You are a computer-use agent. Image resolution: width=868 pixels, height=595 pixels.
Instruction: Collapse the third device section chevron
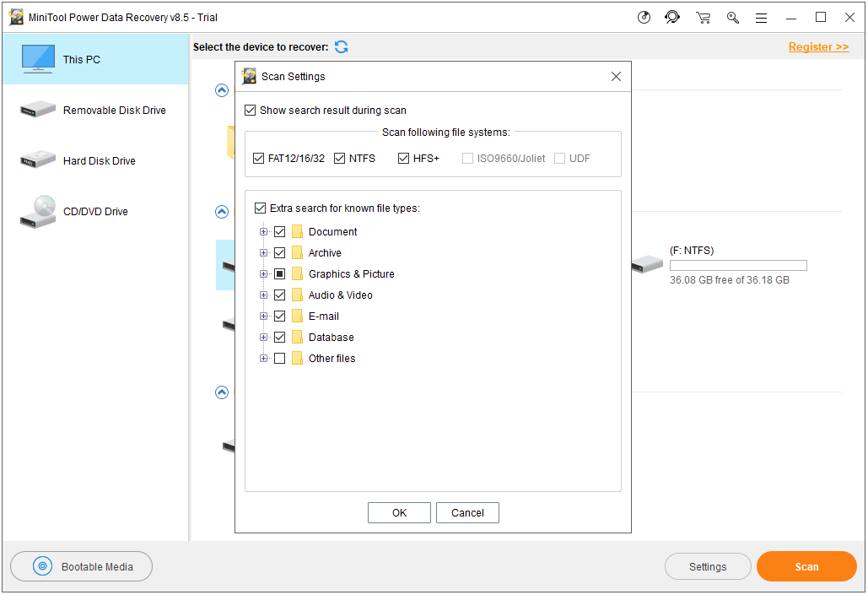coord(221,392)
